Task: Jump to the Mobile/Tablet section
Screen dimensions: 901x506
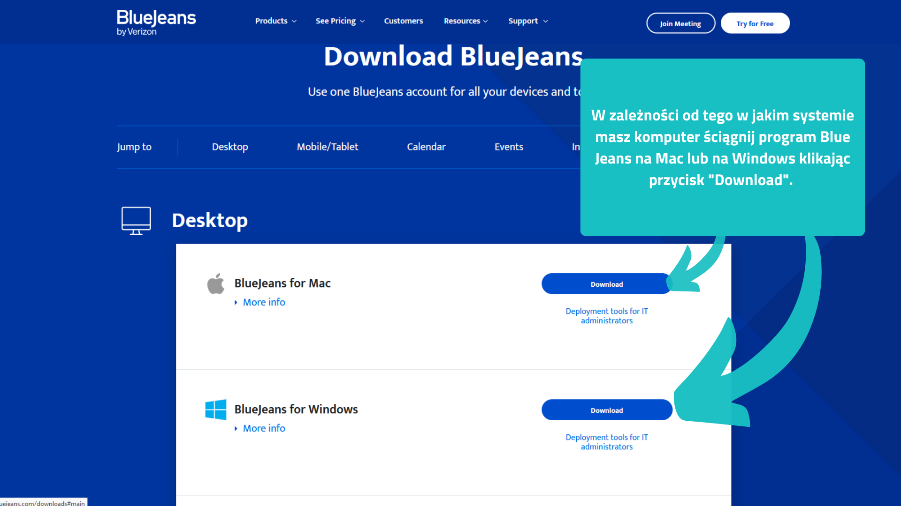Action: click(x=328, y=147)
